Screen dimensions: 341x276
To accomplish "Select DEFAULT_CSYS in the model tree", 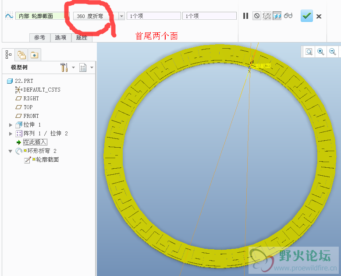I will (x=42, y=90).
